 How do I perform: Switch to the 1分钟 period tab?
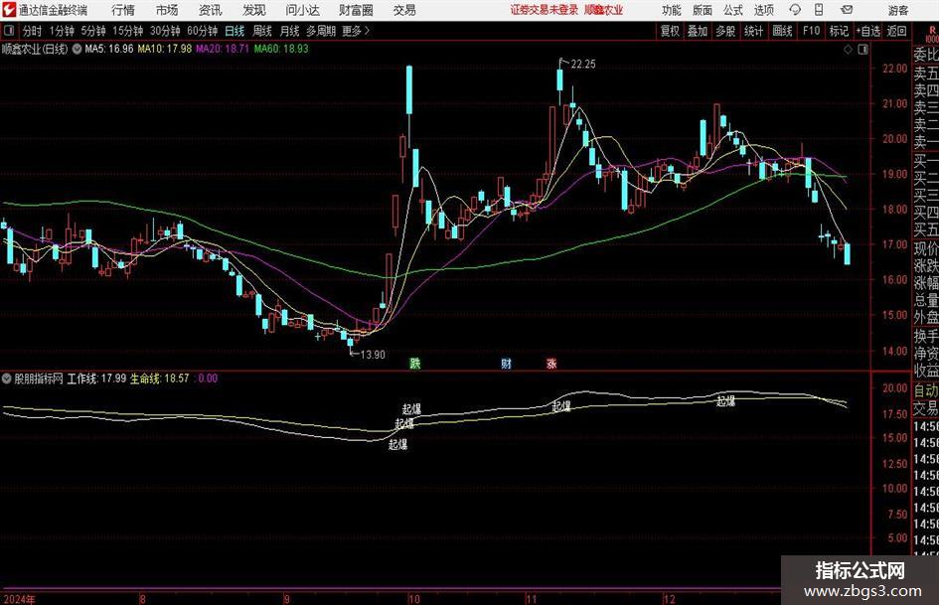coord(62,31)
